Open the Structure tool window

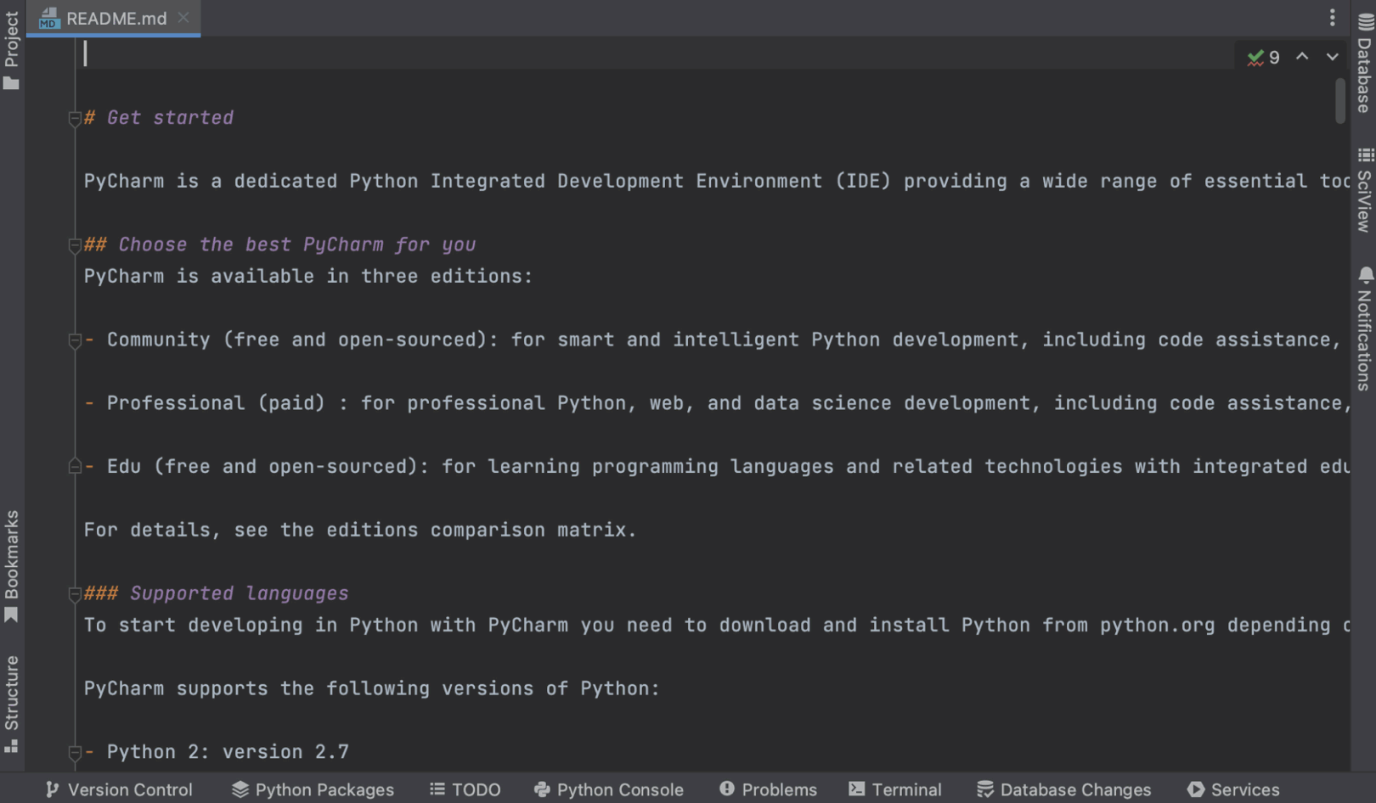[x=11, y=704]
